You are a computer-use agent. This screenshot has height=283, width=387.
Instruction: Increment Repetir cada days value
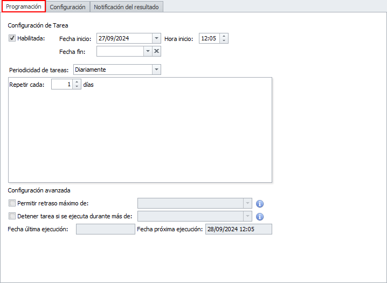(77, 82)
